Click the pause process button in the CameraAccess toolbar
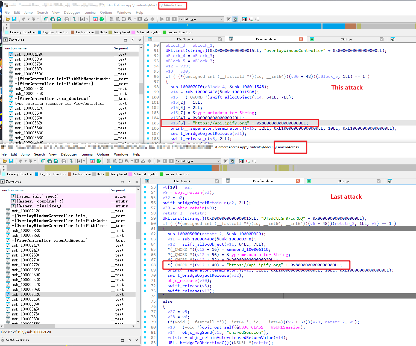This screenshot has height=346, width=416. click(x=165, y=161)
